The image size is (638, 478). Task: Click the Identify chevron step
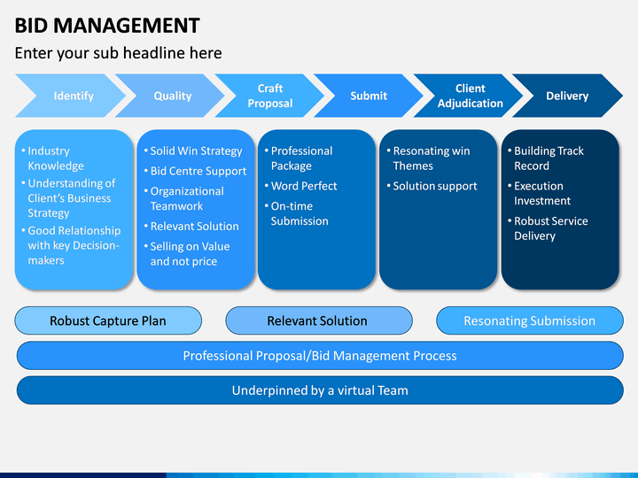(x=70, y=96)
